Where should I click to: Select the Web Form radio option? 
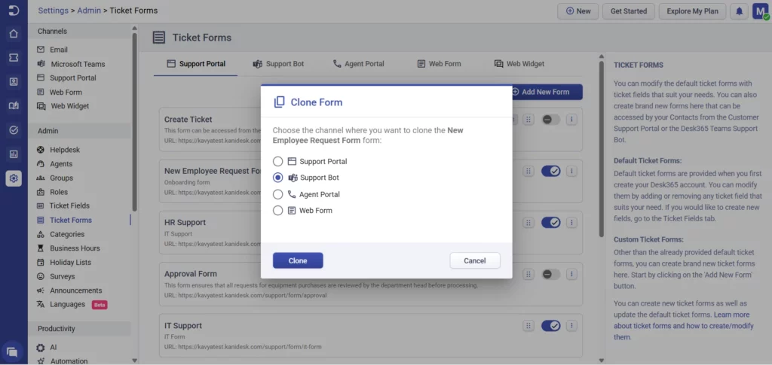[x=278, y=211]
